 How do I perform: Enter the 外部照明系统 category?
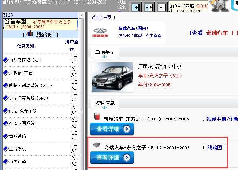pos(74,123)
